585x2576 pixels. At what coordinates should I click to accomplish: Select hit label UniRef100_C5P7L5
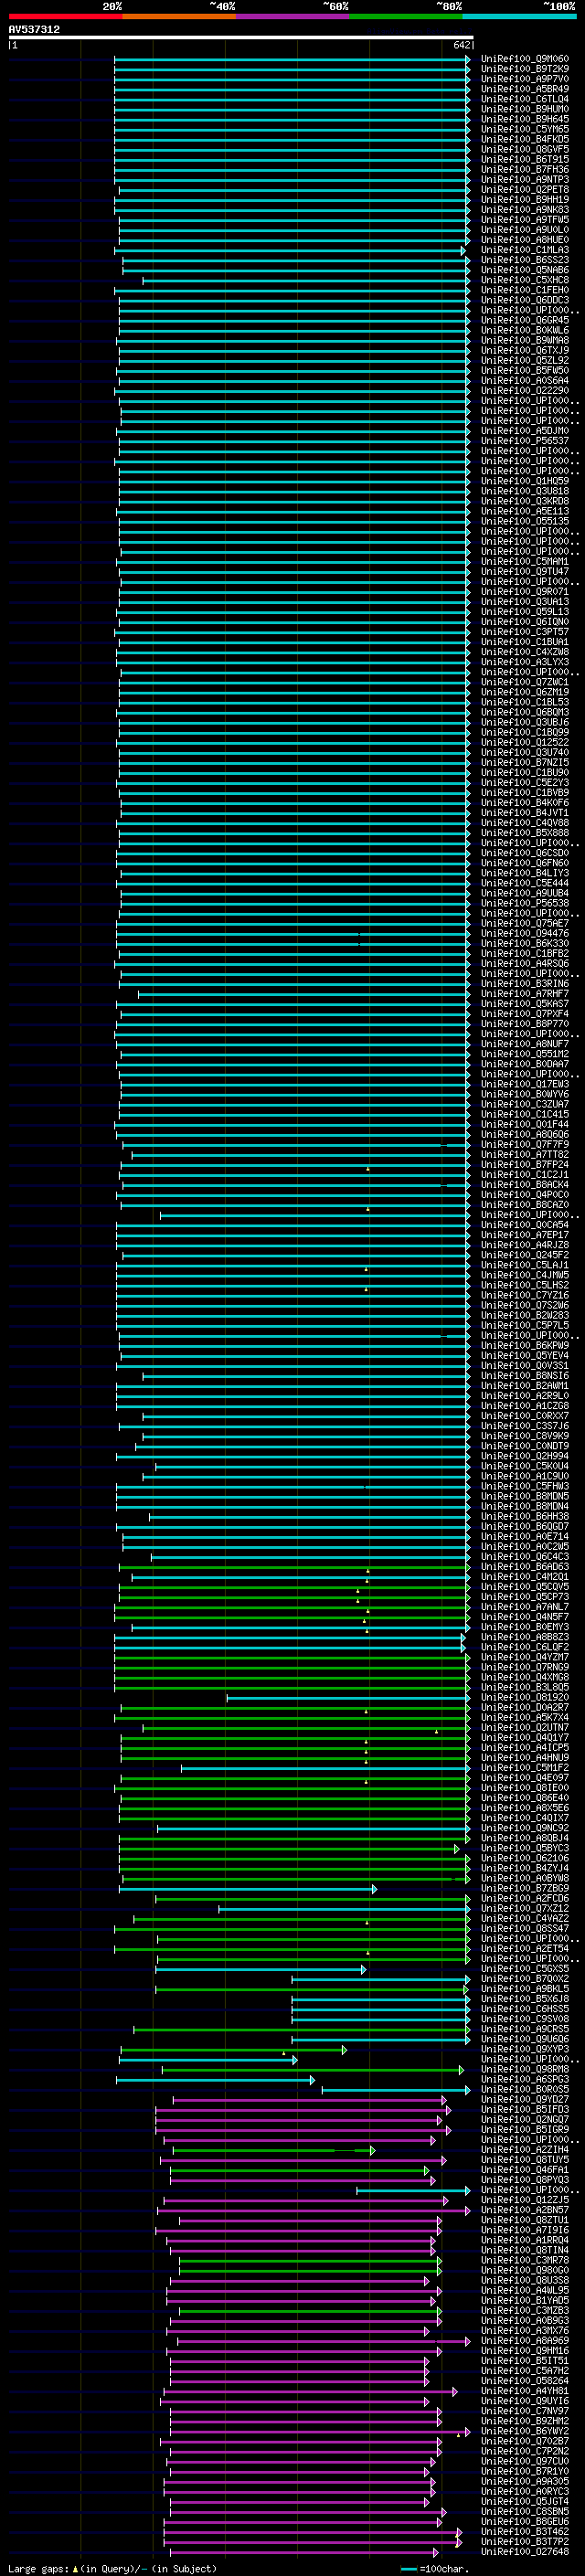[524, 1325]
